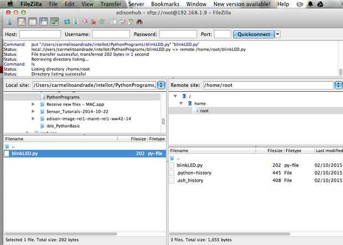Select blinkLED.py in the remote file list
This screenshot has width=343, height=245.
[x=256, y=165]
